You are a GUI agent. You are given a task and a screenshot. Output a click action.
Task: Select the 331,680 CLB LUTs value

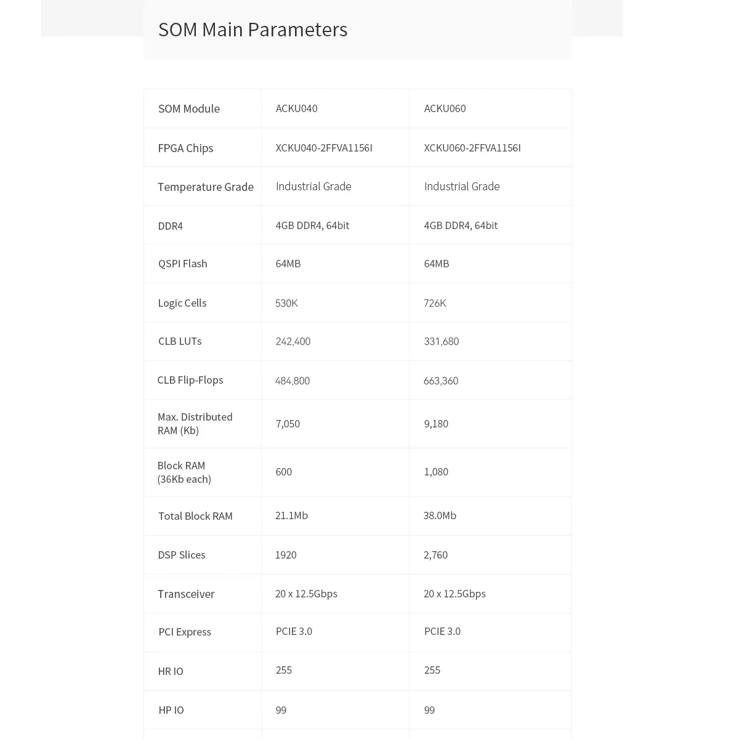point(441,341)
